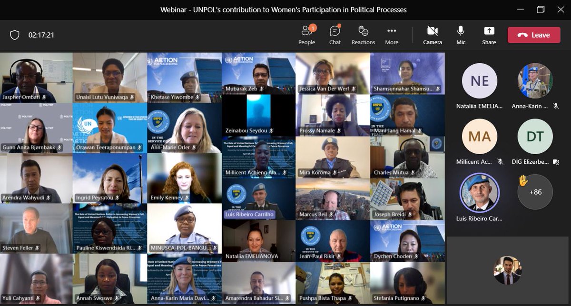Select Pushpa Bista Thapa's video tile
Viewport: 571px width, 306px height.
click(x=333, y=283)
